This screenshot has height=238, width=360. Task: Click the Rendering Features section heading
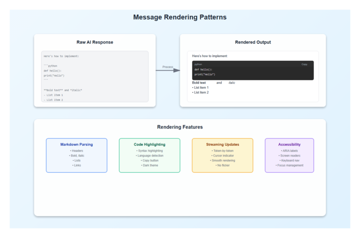pos(180,127)
